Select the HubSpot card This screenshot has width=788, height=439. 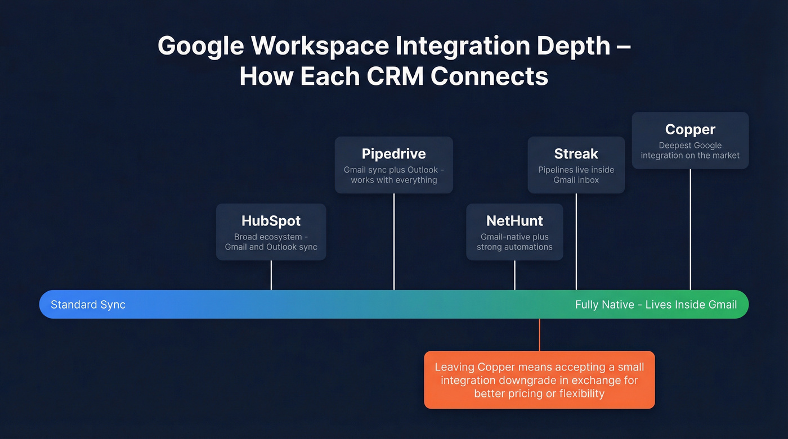(271, 232)
